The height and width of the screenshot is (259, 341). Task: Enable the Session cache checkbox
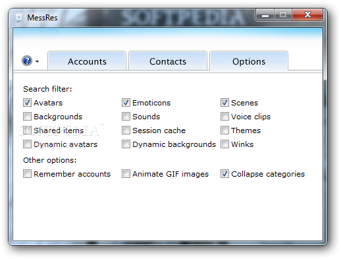pyautogui.click(x=126, y=130)
